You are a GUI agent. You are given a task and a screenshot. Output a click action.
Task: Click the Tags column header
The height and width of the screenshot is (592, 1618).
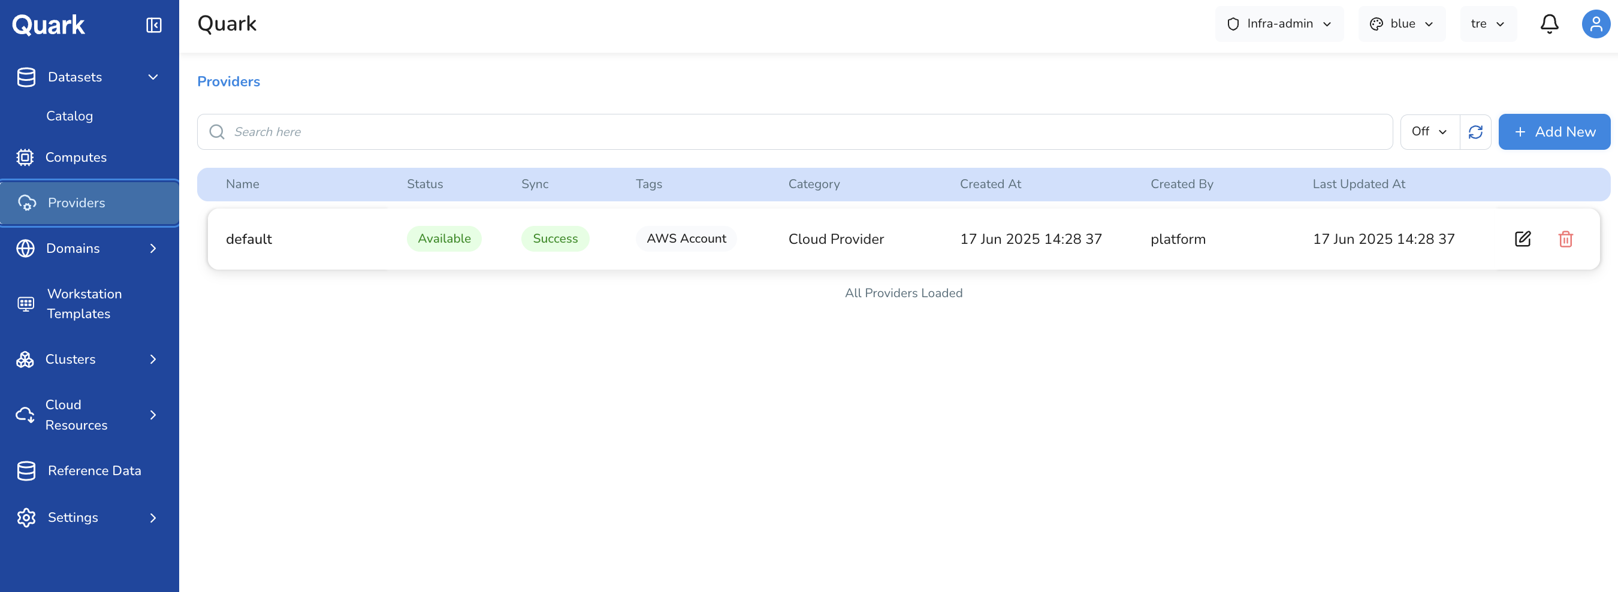tap(649, 184)
